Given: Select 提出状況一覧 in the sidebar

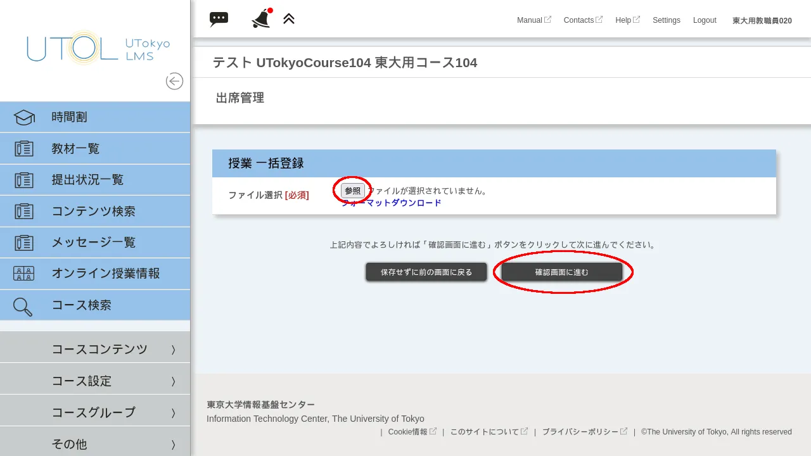Looking at the screenshot, I should click(87, 179).
